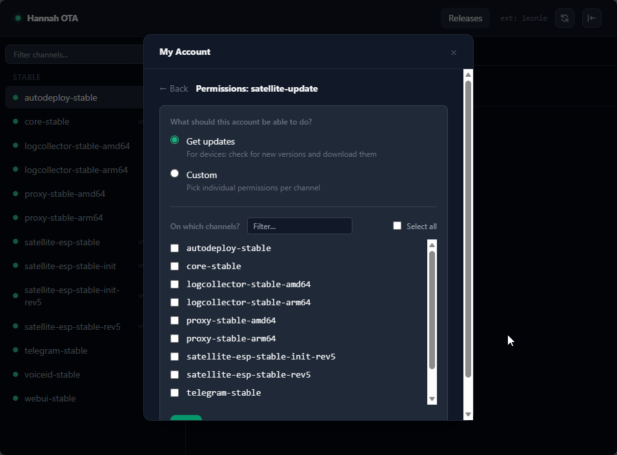
Task: Click the 'ext: leonie' user label
Action: tap(523, 18)
